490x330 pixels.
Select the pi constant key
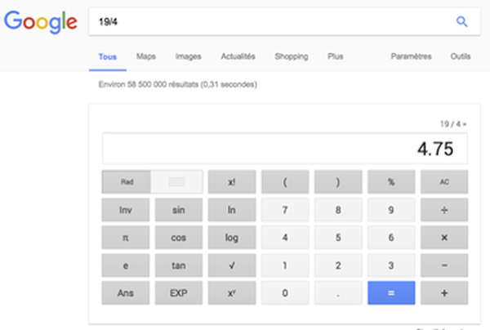[125, 238]
